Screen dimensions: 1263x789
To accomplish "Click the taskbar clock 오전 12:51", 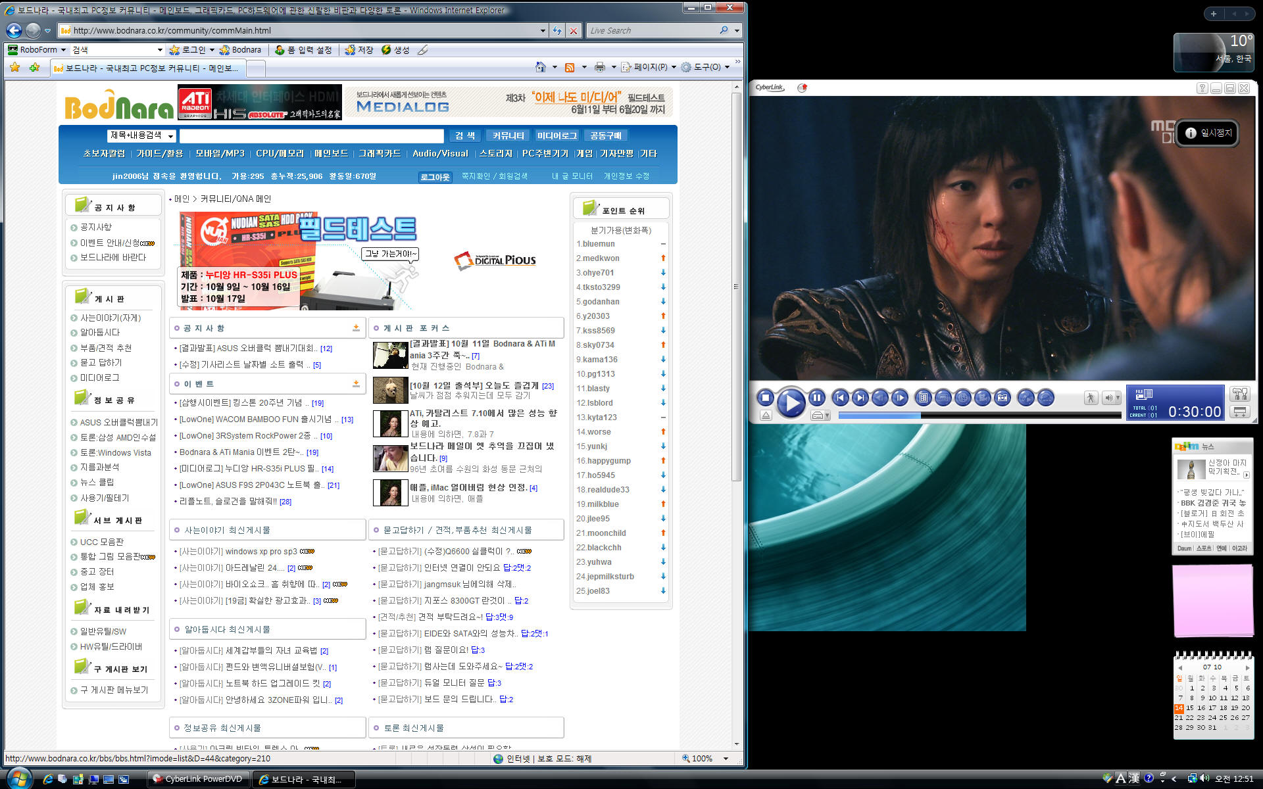I will [1234, 779].
